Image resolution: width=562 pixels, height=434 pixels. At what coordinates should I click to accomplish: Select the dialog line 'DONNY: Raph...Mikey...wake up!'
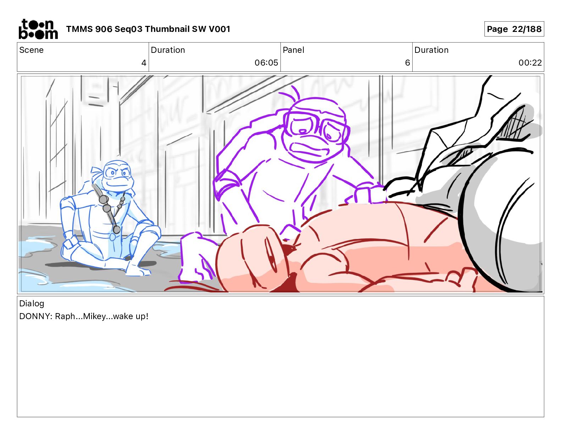tap(84, 316)
